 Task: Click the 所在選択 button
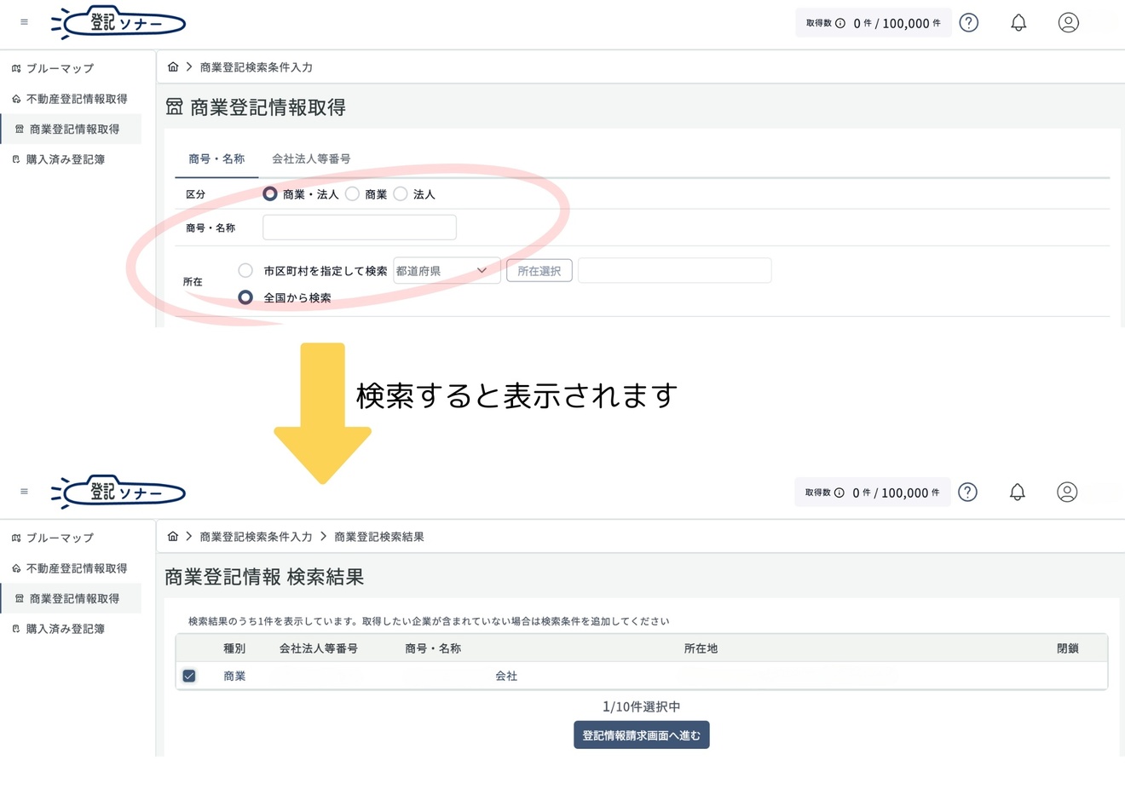coord(539,271)
